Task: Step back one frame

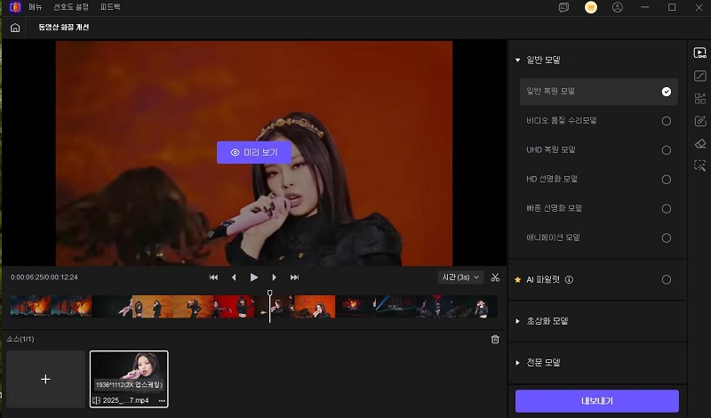Action: tap(234, 277)
